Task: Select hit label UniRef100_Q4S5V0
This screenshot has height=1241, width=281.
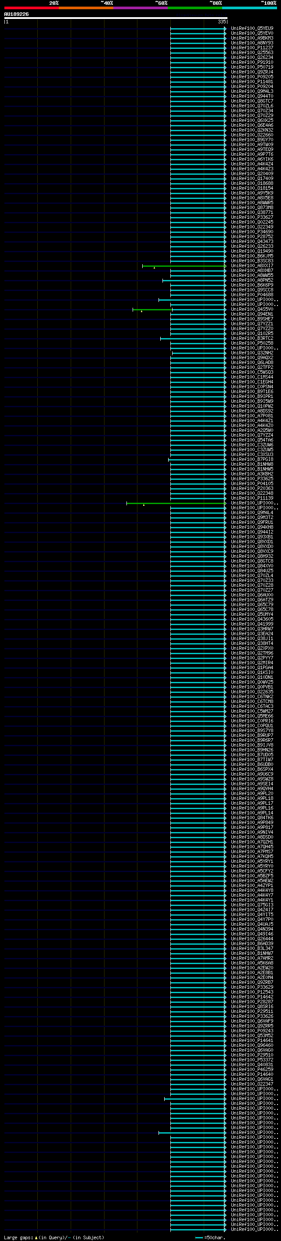Action: pos(252,309)
